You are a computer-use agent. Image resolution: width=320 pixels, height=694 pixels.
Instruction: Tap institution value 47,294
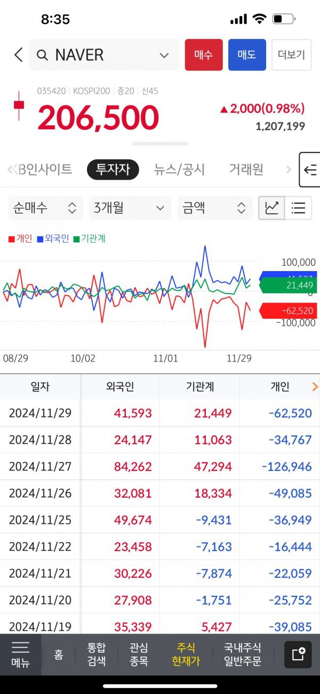(x=213, y=466)
